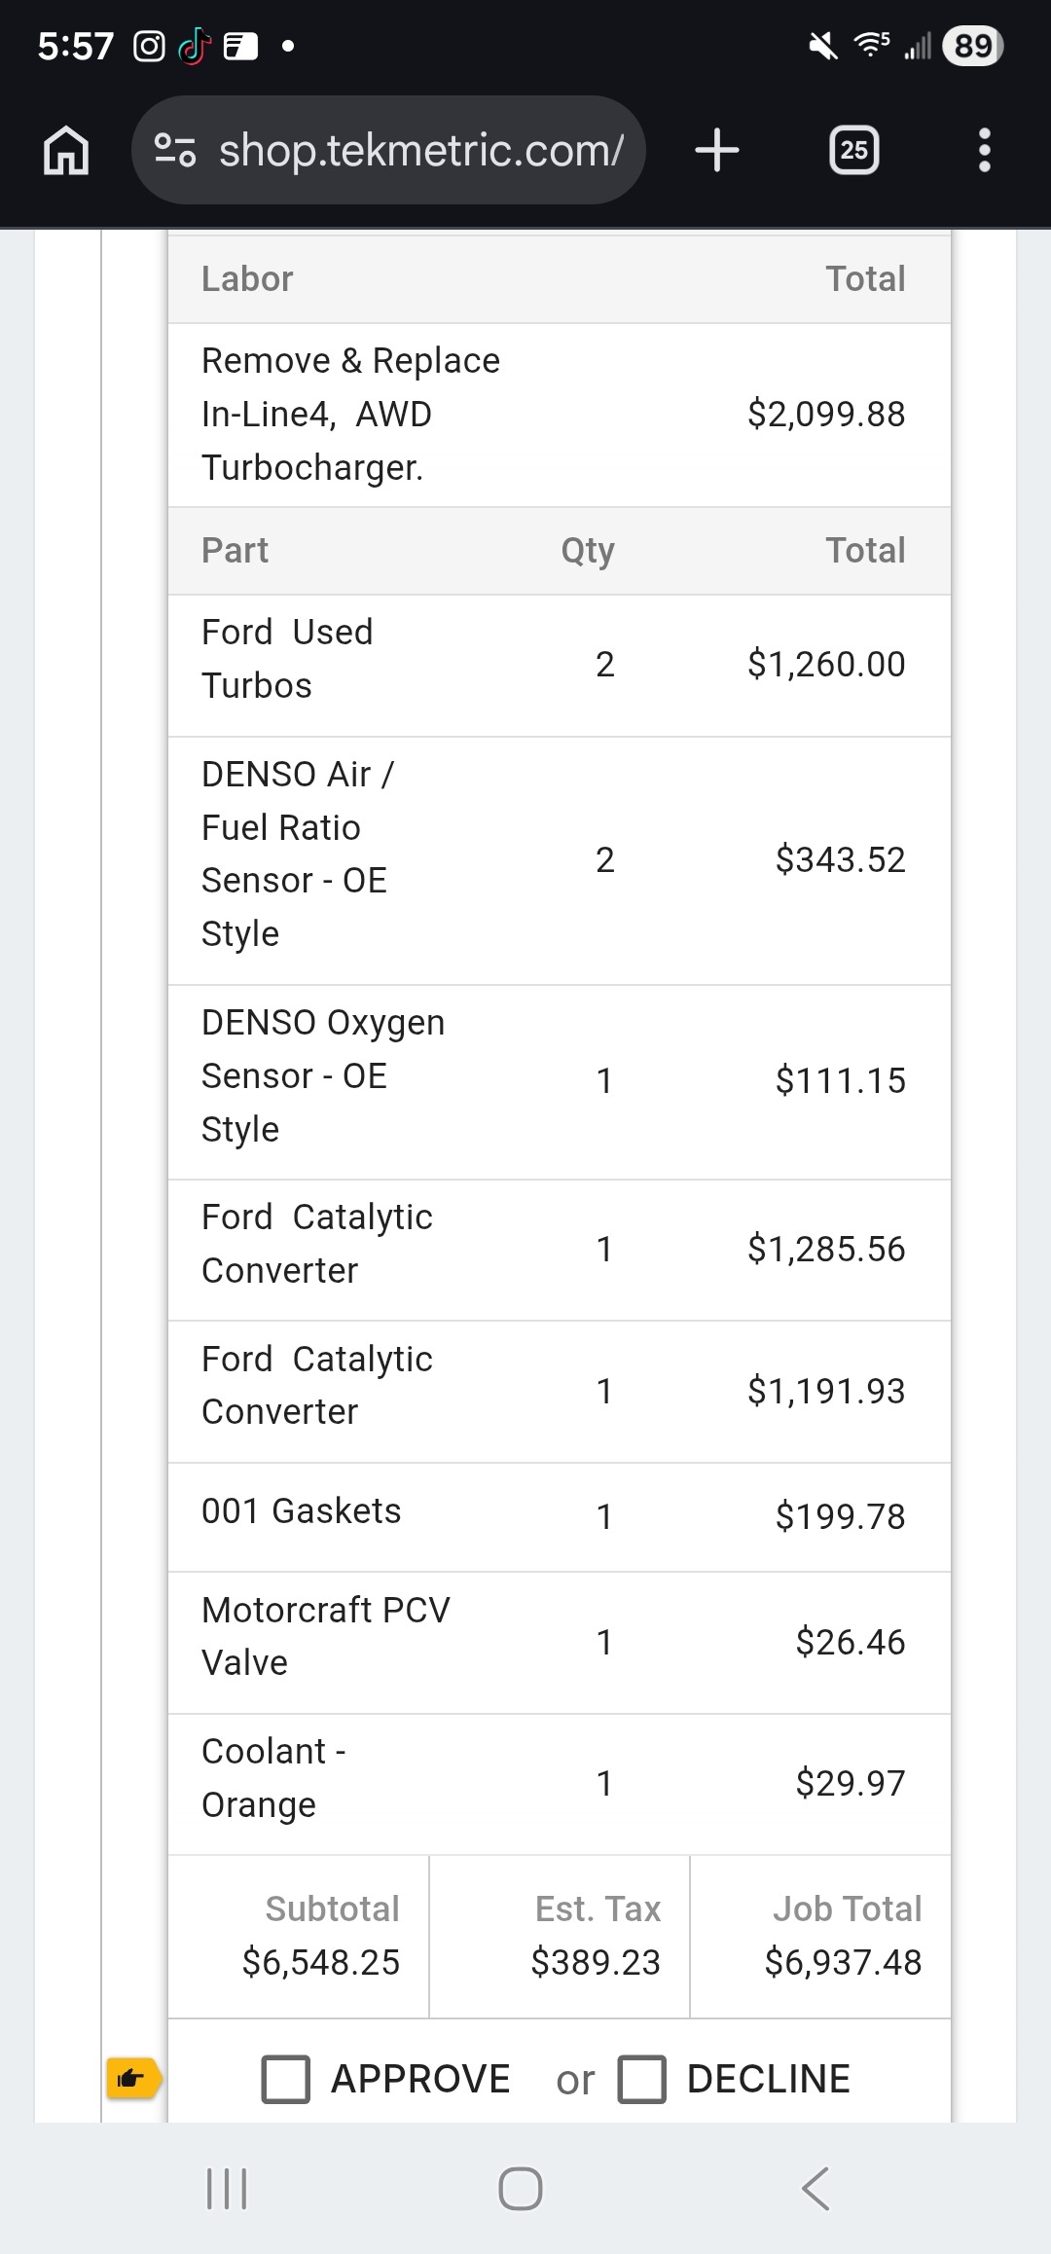Check the APPROVE checkbox
This screenshot has width=1051, height=2254.
point(286,2080)
